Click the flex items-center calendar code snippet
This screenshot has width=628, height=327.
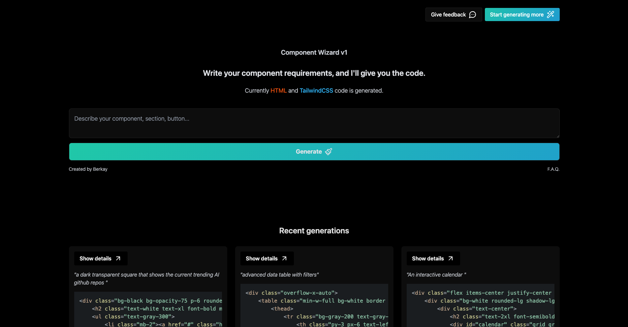481,306
